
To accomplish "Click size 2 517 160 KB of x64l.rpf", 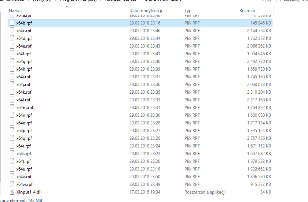I will pyautogui.click(x=259, y=100).
